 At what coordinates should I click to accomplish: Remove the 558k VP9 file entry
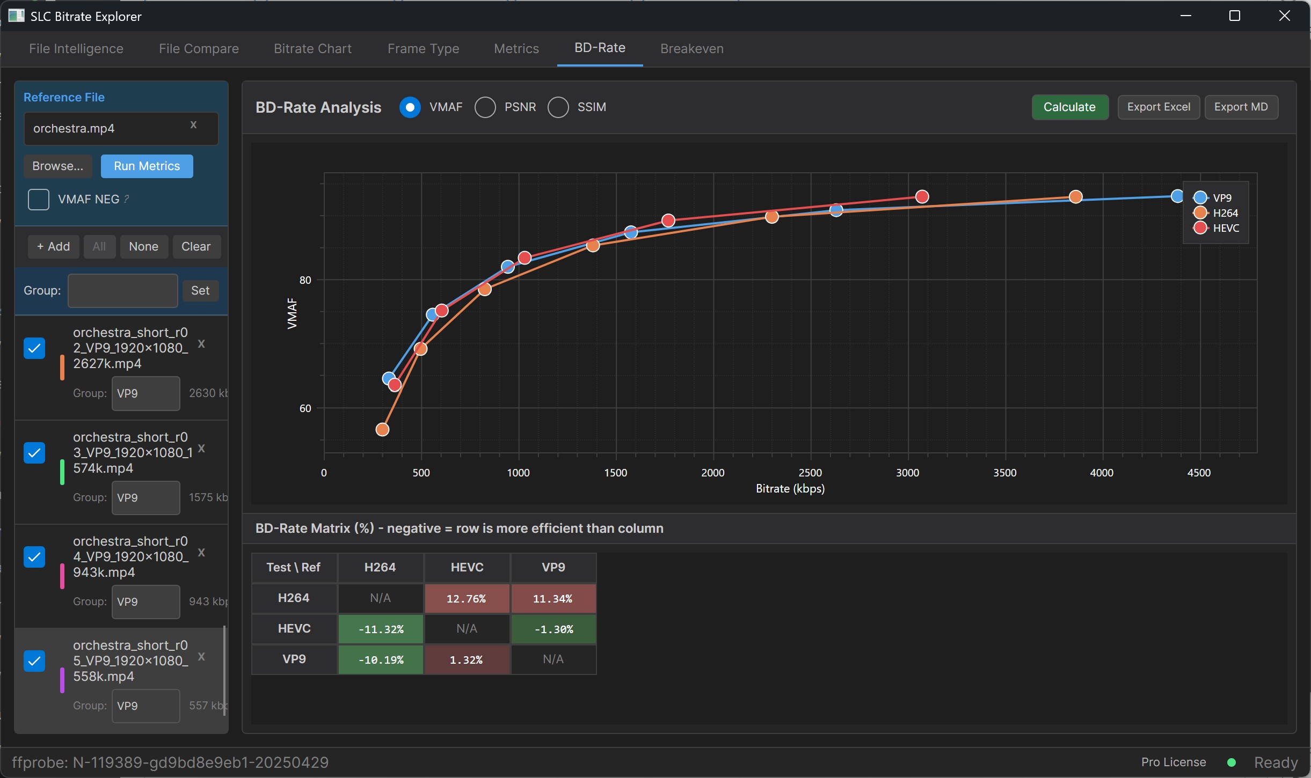coord(201,656)
